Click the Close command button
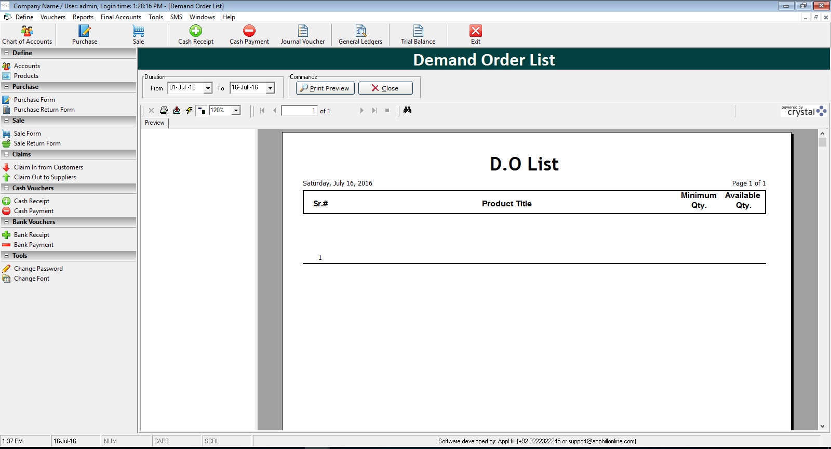 385,88
